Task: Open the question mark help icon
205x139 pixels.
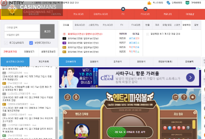Action: (184, 97)
